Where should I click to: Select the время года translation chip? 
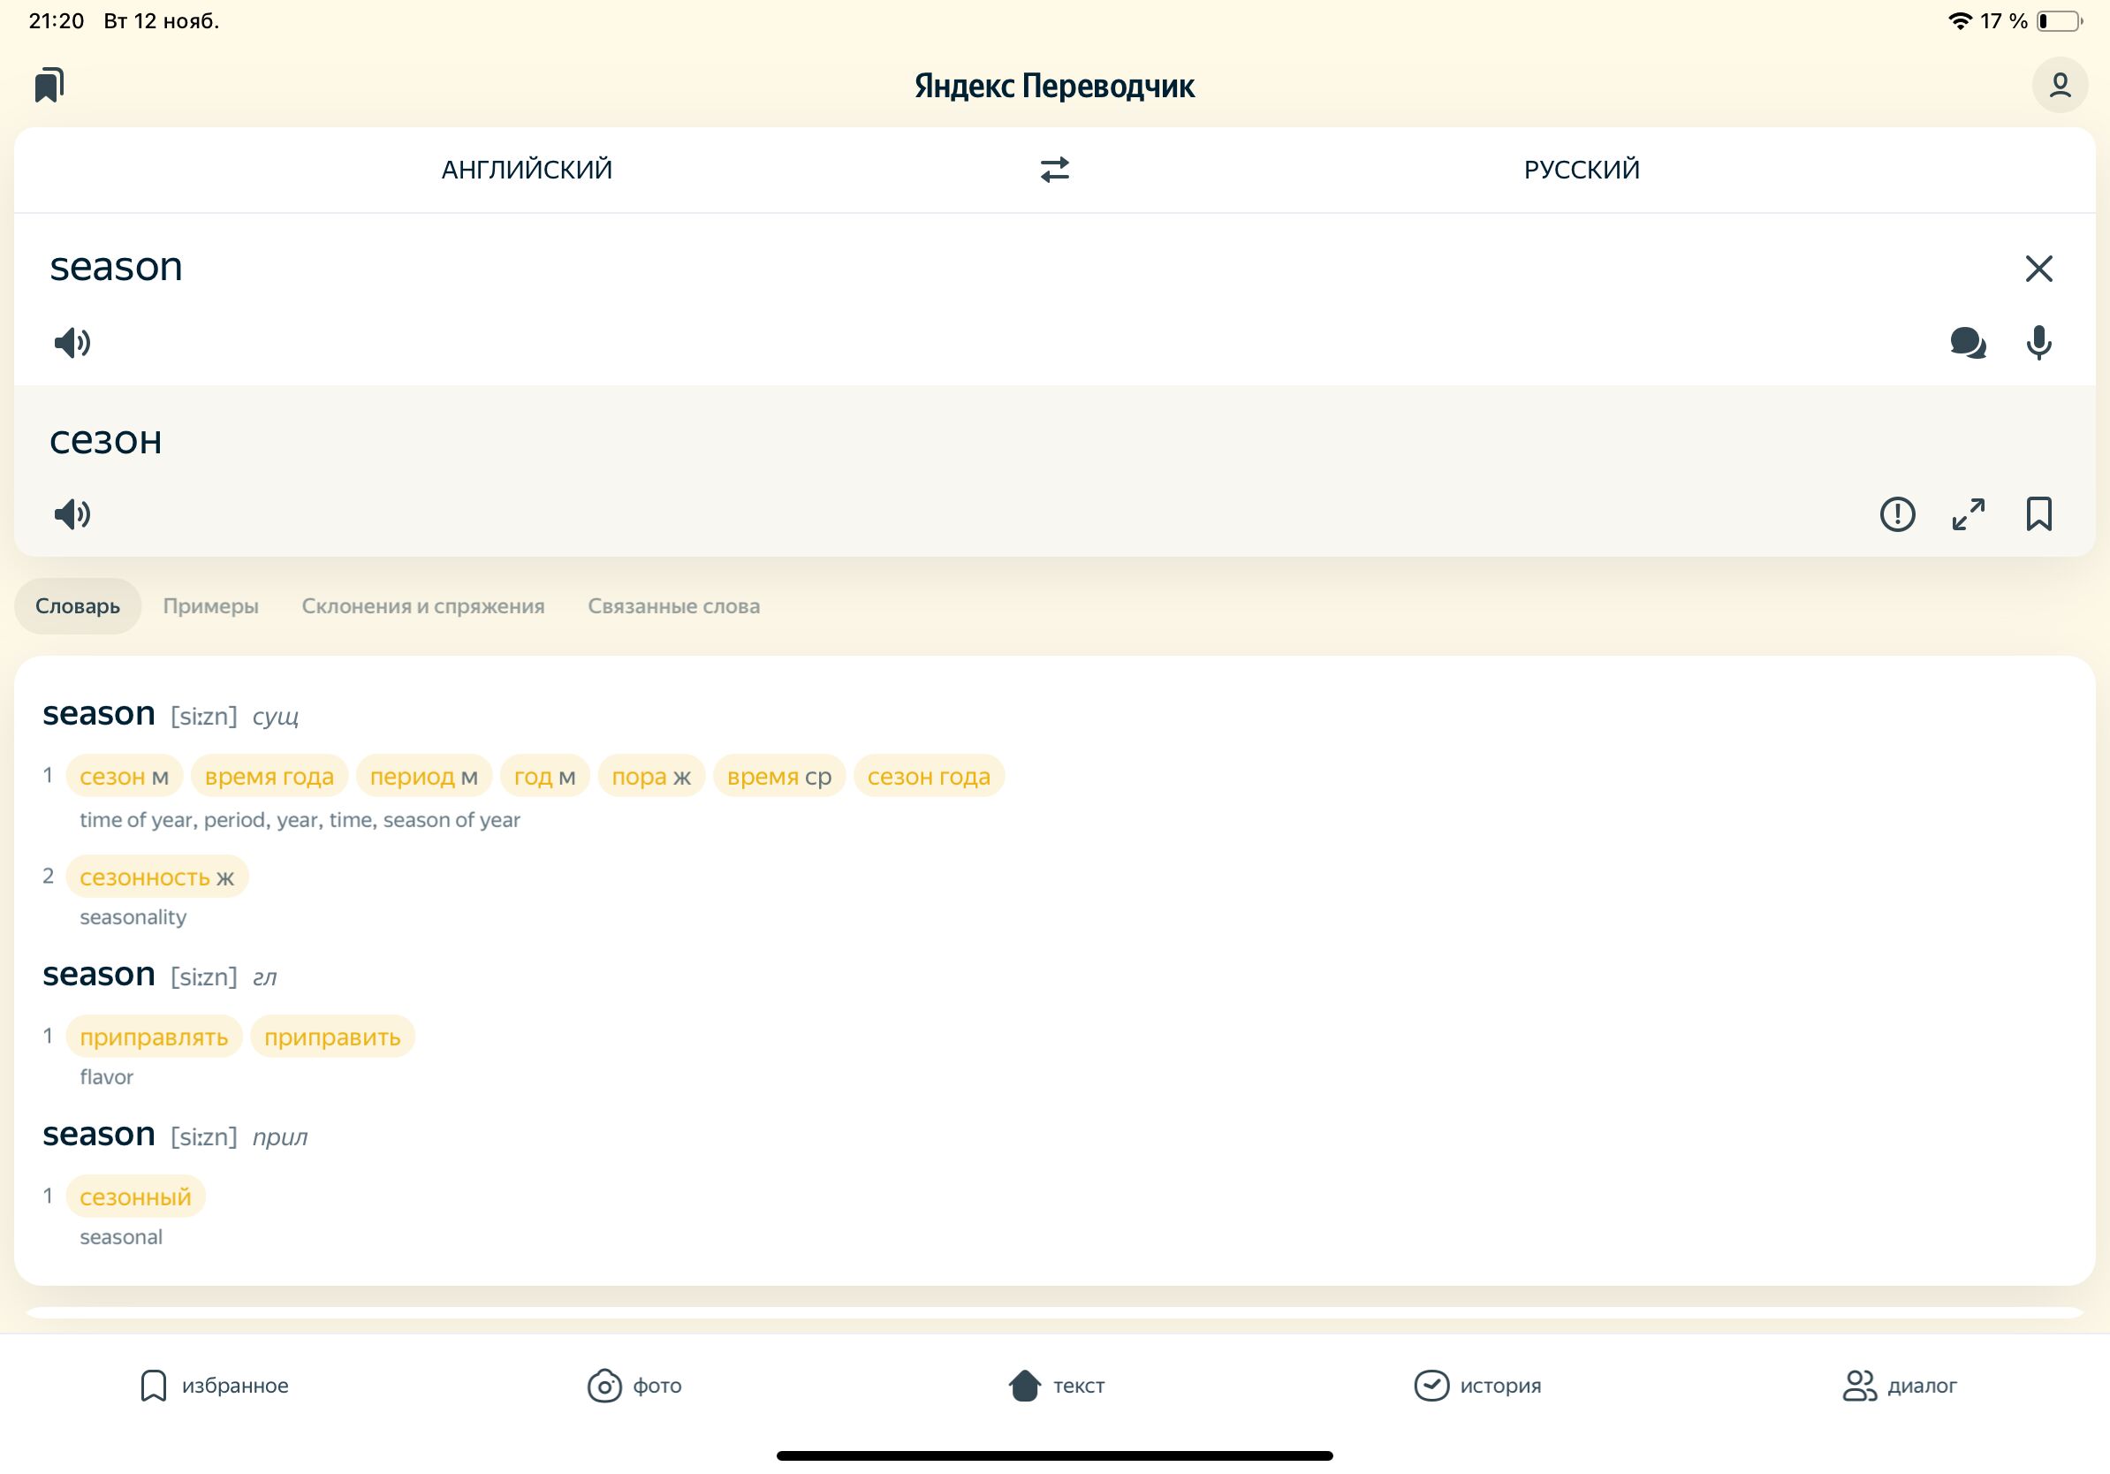269,776
